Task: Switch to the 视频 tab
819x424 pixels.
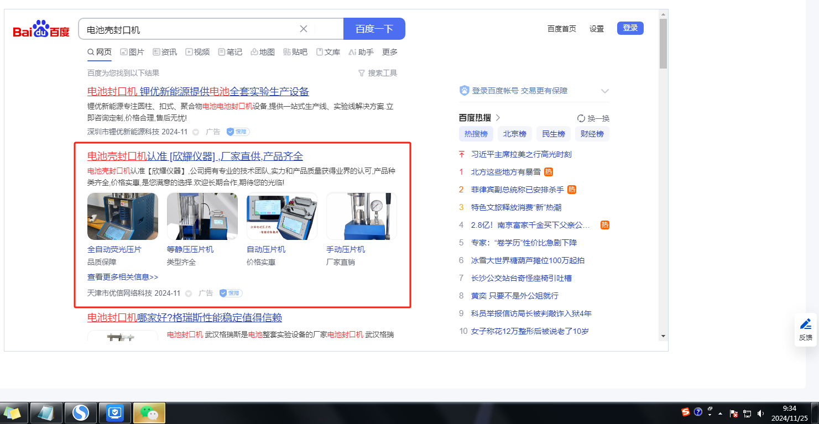Action: coord(197,52)
